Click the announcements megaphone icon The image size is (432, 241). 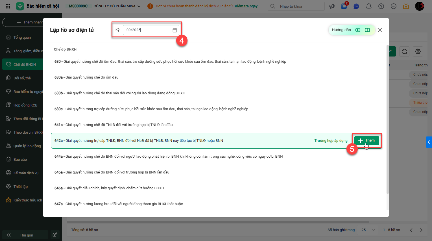tap(332, 6)
